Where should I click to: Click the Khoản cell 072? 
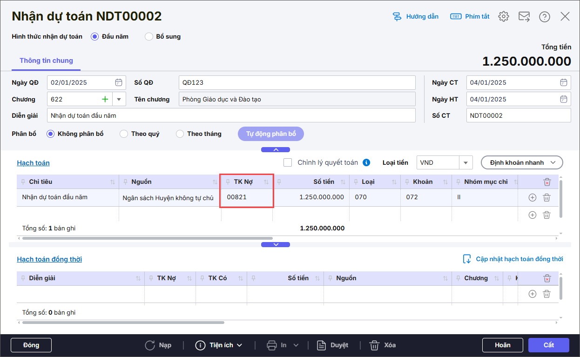pyautogui.click(x=426, y=197)
